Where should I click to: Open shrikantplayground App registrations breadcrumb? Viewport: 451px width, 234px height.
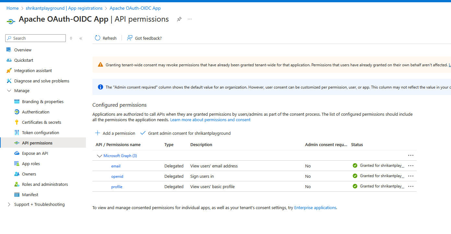(x=64, y=8)
